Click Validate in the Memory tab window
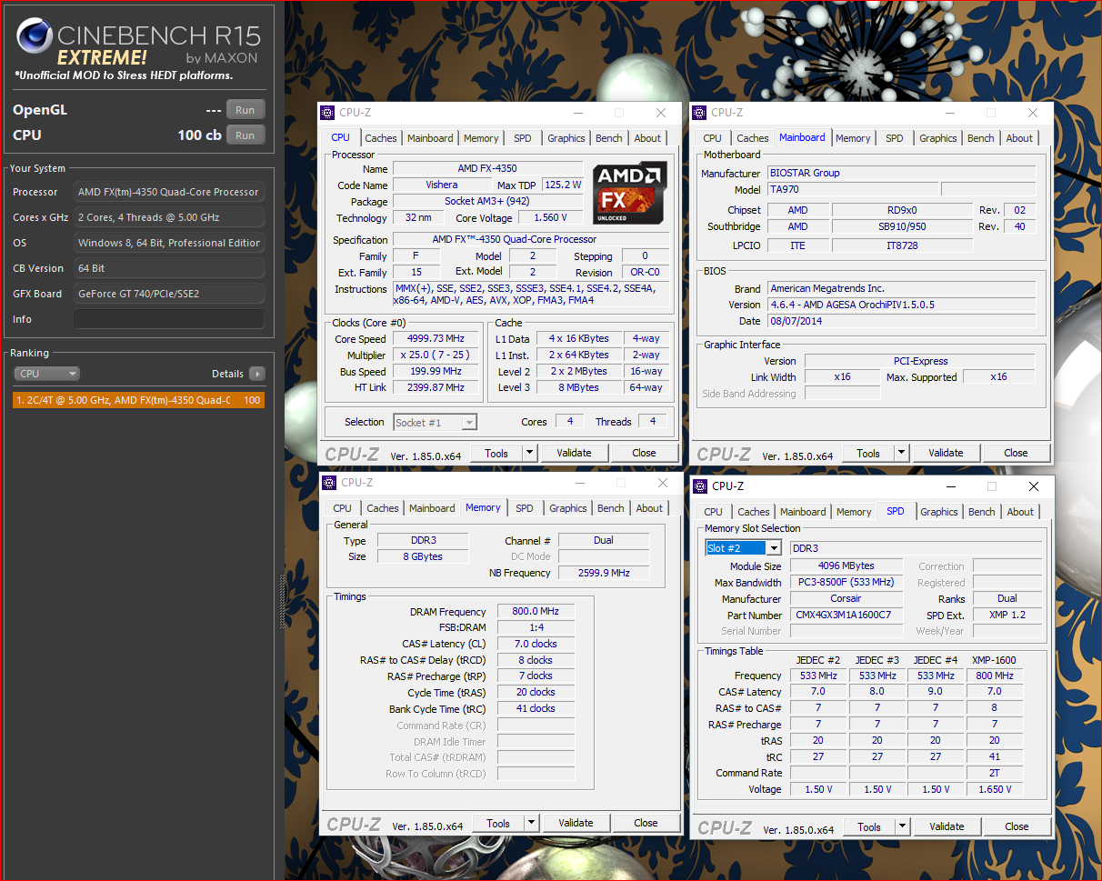 pos(576,823)
